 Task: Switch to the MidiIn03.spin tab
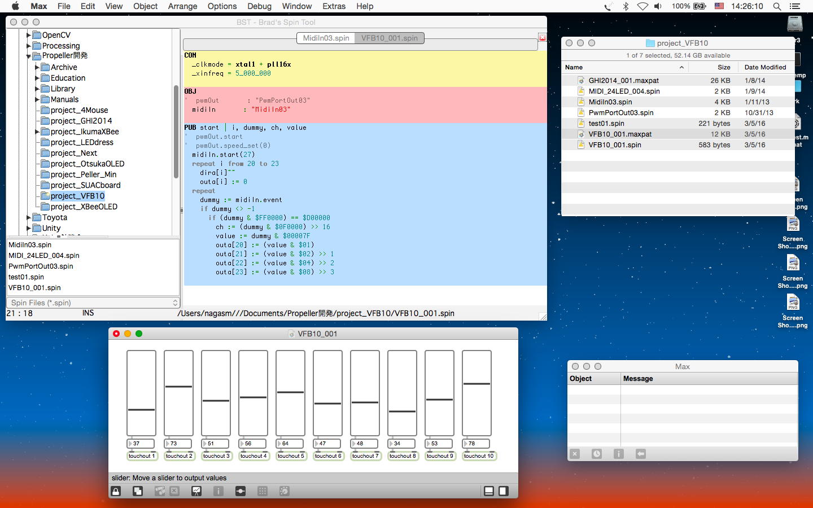(x=326, y=38)
